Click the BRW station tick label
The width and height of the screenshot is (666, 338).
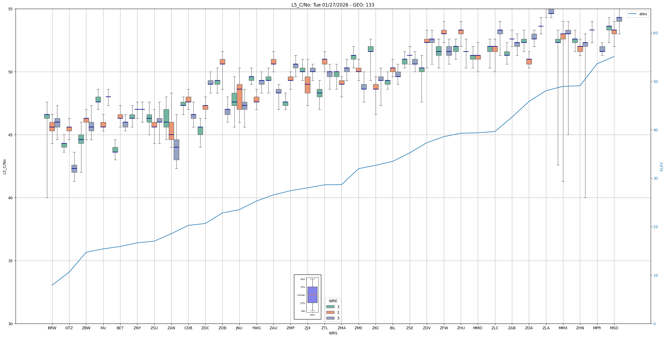pos(52,328)
